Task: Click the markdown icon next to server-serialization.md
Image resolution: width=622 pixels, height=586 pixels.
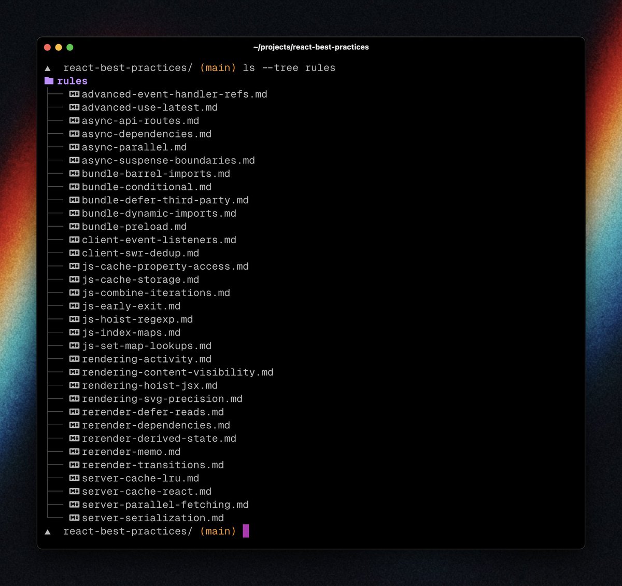Action: (74, 518)
